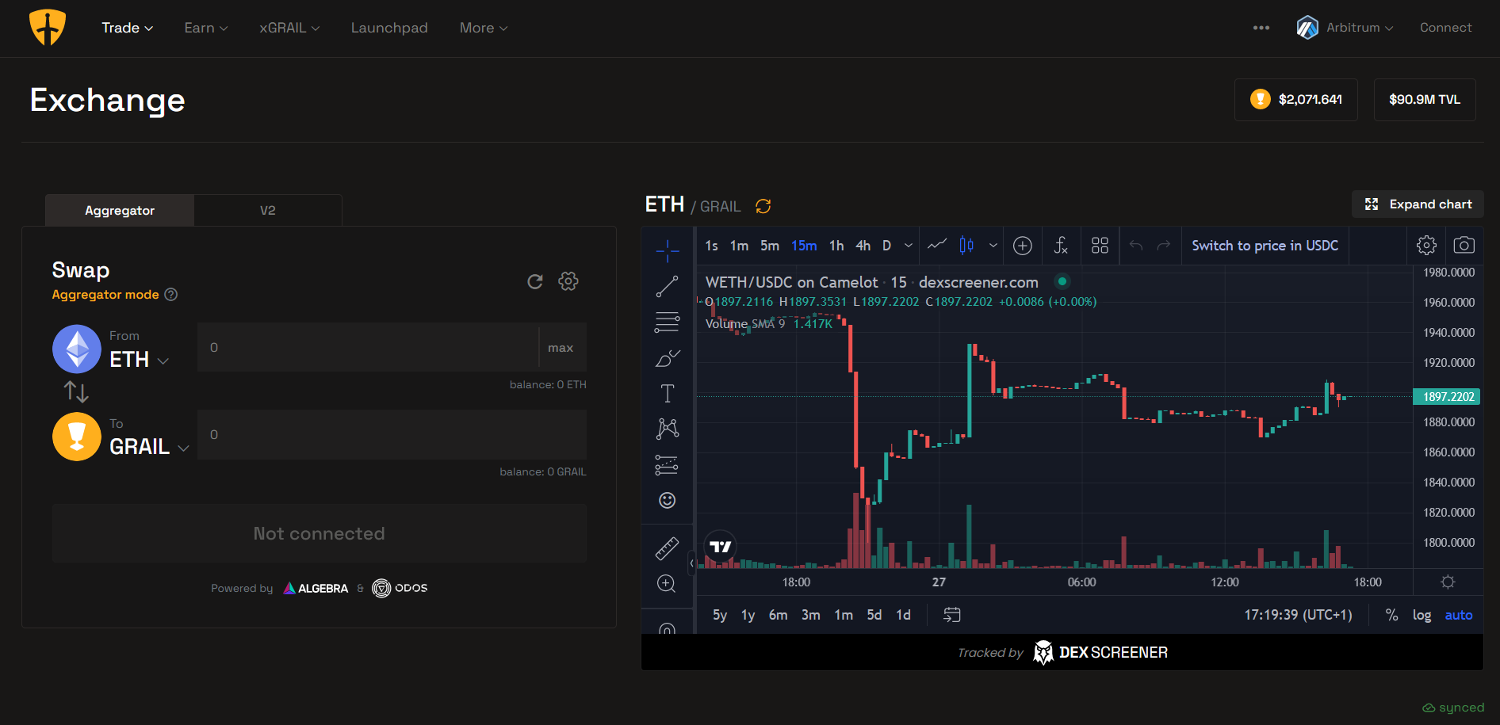Open the chart layout grid icon
The height and width of the screenshot is (725, 1500).
(x=1100, y=246)
